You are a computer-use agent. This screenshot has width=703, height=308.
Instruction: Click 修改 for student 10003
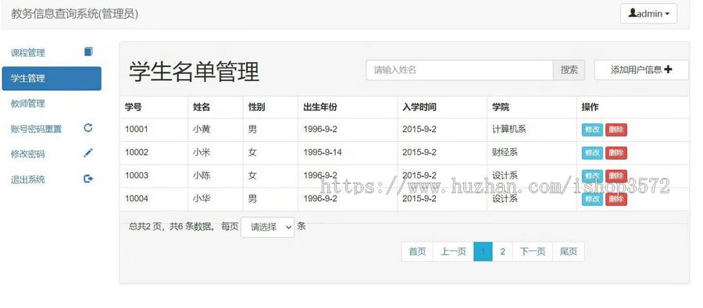[x=592, y=176]
